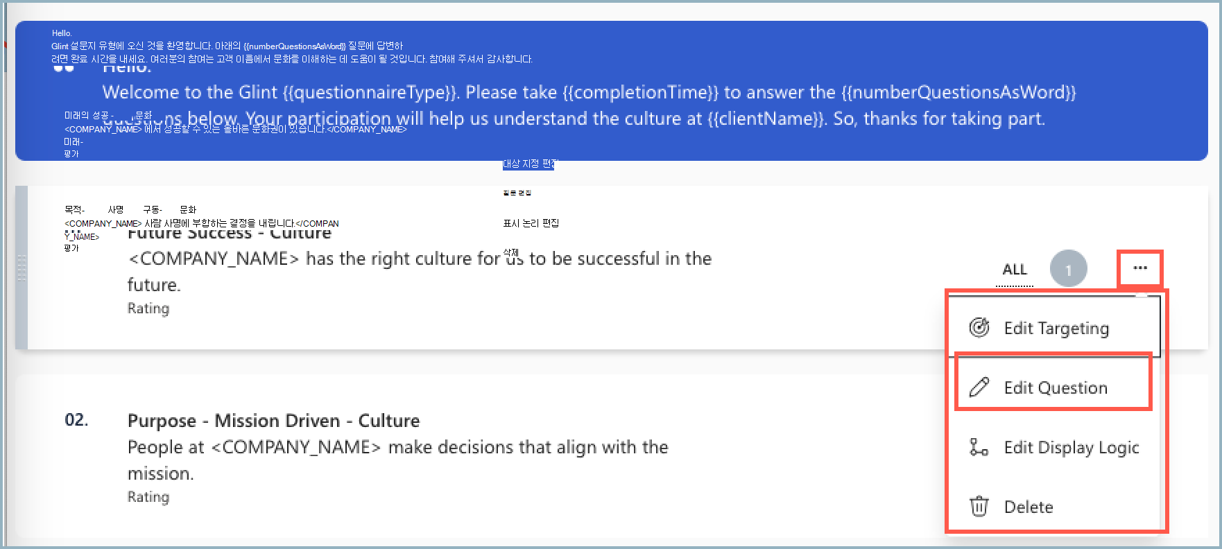Viewport: 1222px width, 549px height.
Task: Select the Edit Display Logic menu entry
Action: coord(1071,448)
